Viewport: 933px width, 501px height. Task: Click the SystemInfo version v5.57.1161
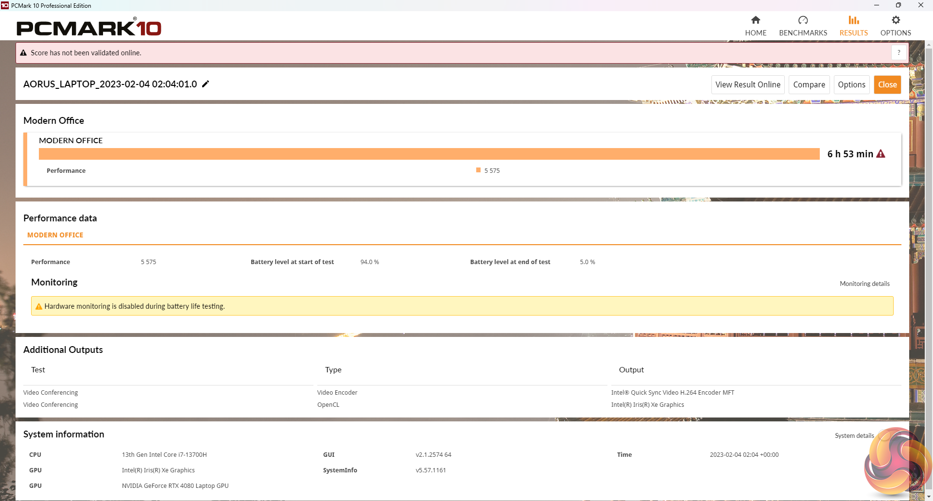coord(431,470)
